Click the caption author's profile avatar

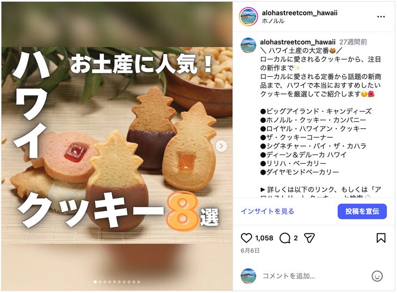pos(248,45)
